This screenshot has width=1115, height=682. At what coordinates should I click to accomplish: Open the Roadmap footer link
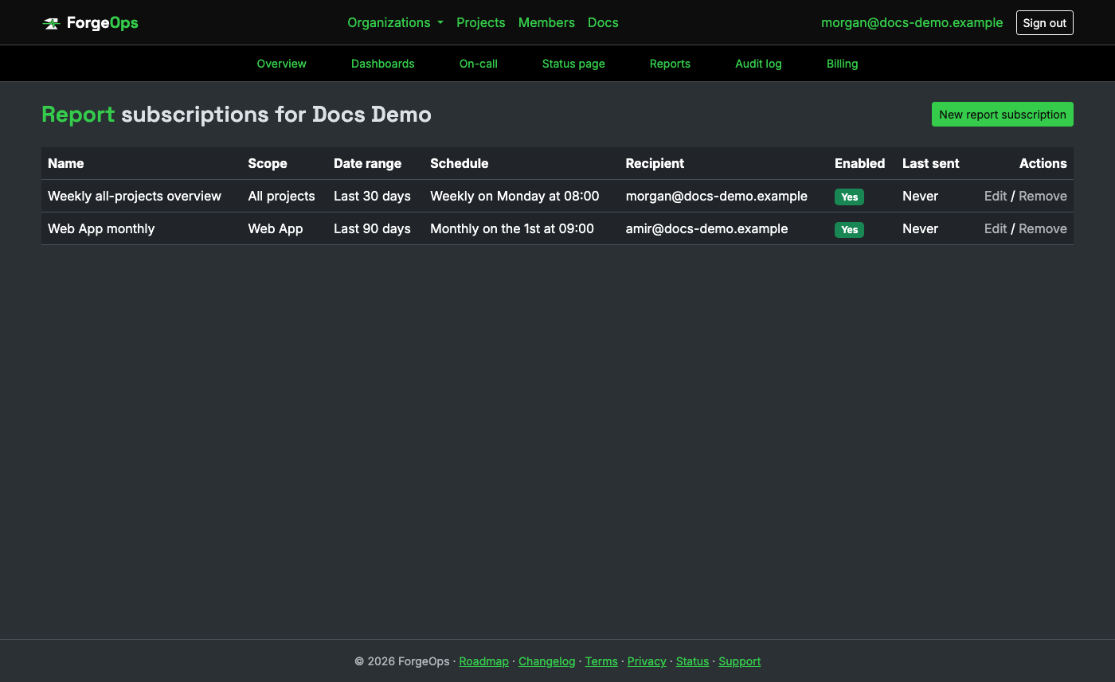coord(483,661)
